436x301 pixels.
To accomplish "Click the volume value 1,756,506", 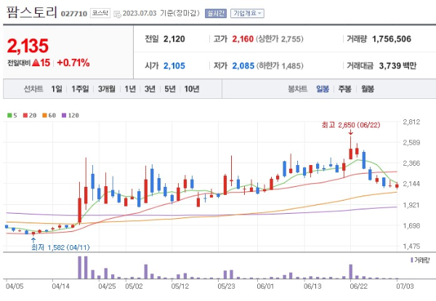I will [x=392, y=39].
